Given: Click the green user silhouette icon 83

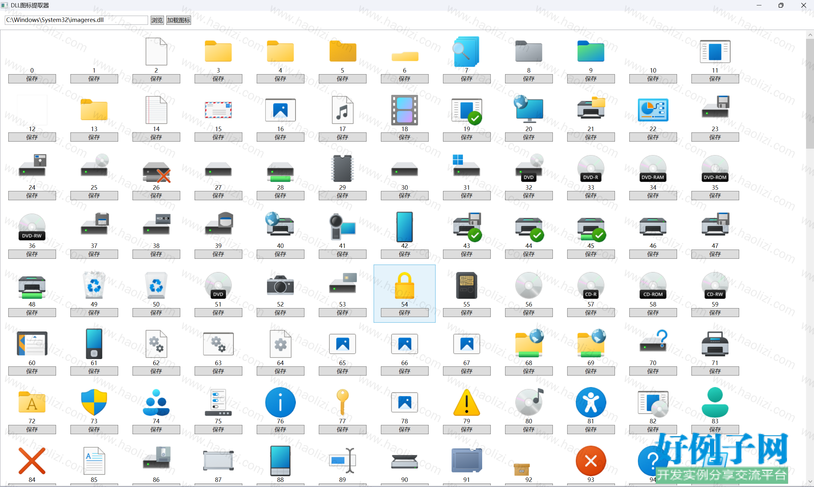Looking at the screenshot, I should click(715, 402).
